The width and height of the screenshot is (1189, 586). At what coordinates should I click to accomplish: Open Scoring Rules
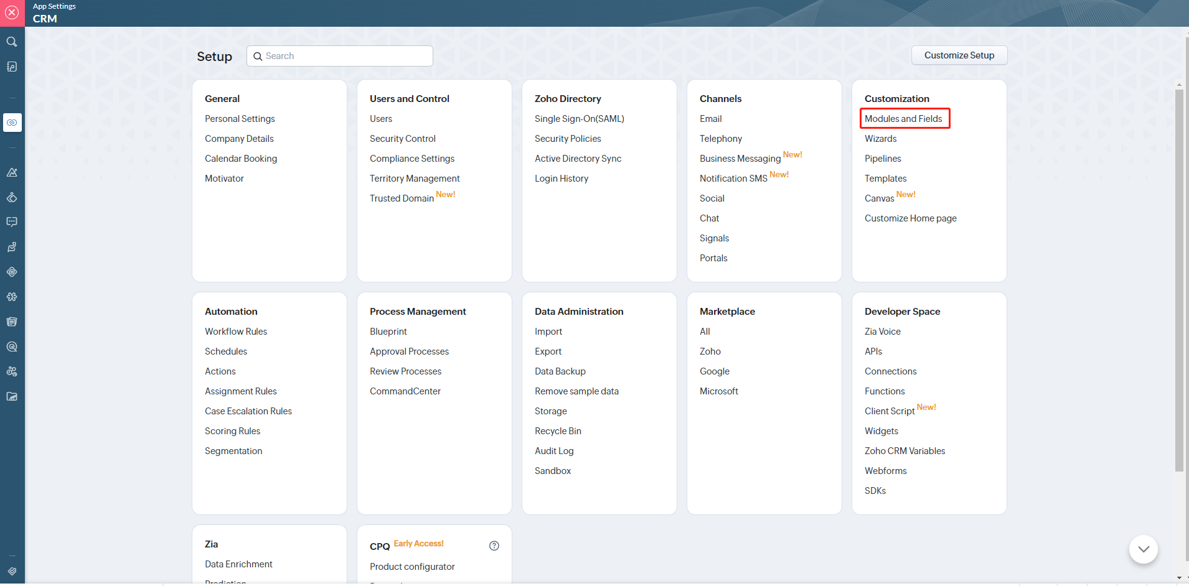coord(233,431)
